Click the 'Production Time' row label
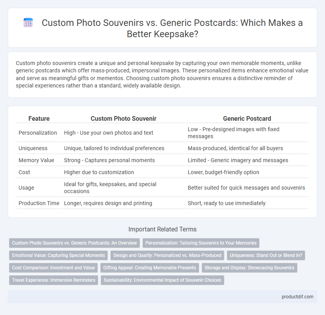 coord(39,203)
